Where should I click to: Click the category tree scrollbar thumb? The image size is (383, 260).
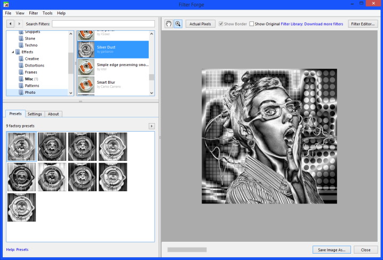point(71,63)
